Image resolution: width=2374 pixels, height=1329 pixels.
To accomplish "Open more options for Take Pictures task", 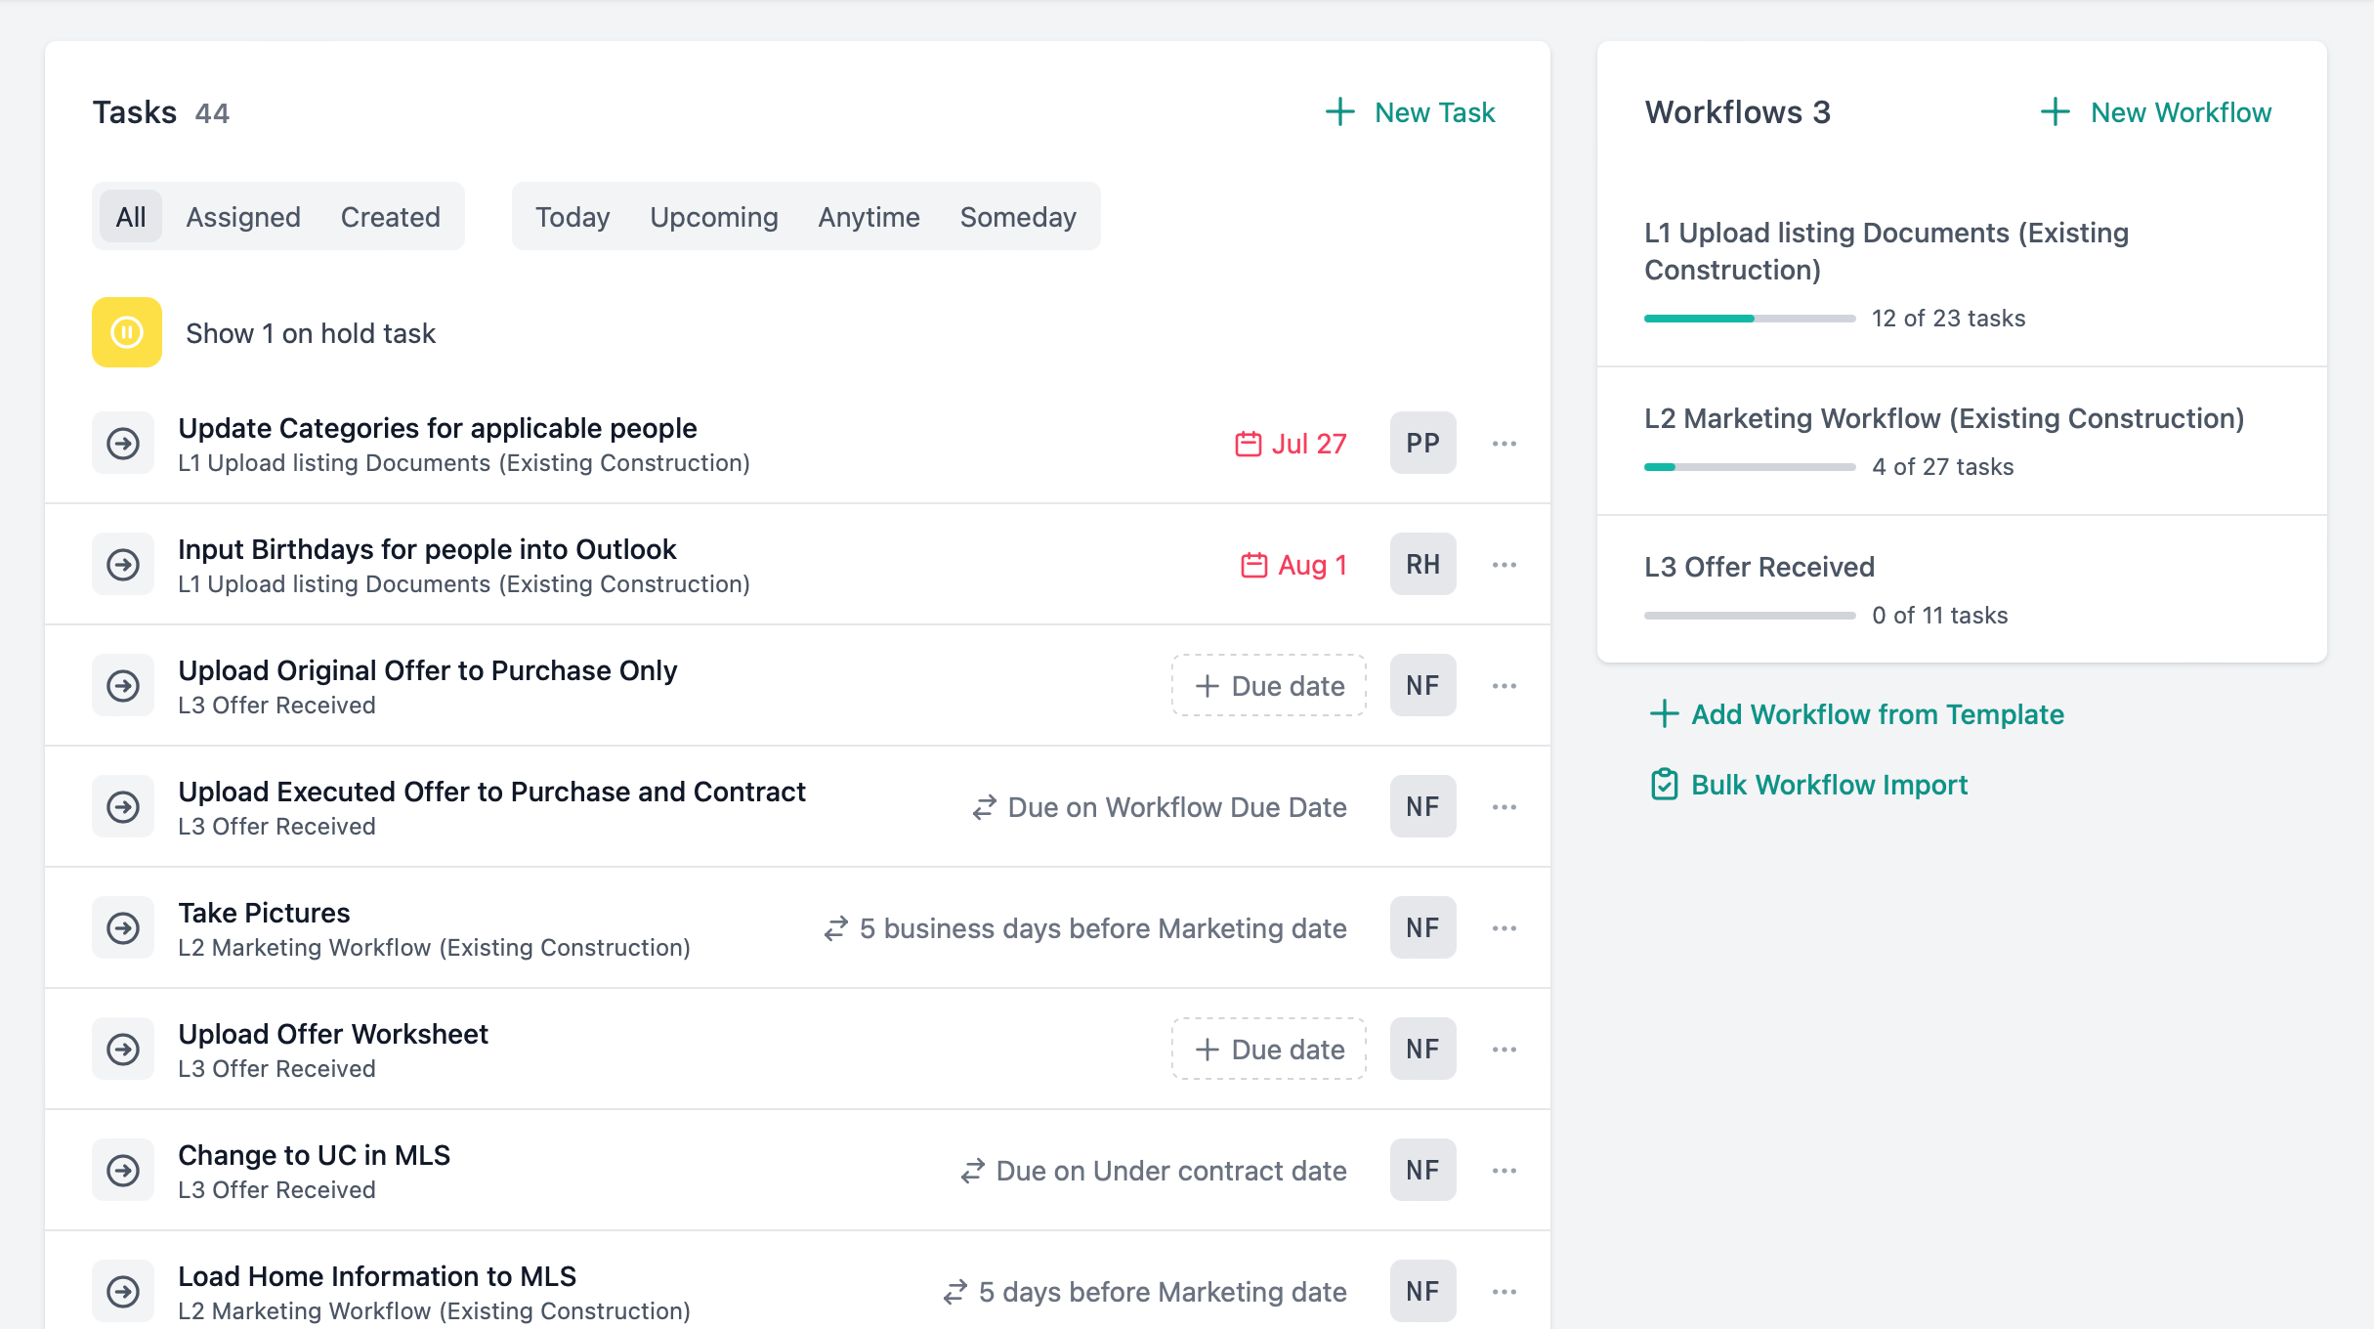I will click(1505, 928).
